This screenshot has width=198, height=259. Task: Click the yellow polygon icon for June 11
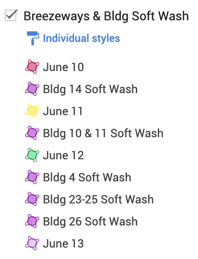coord(32,111)
